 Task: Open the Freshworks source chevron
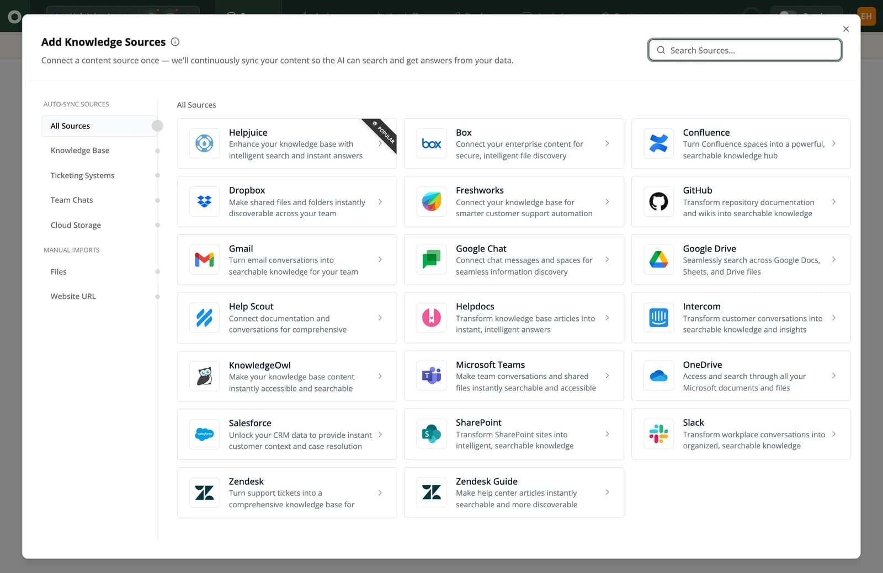(607, 202)
